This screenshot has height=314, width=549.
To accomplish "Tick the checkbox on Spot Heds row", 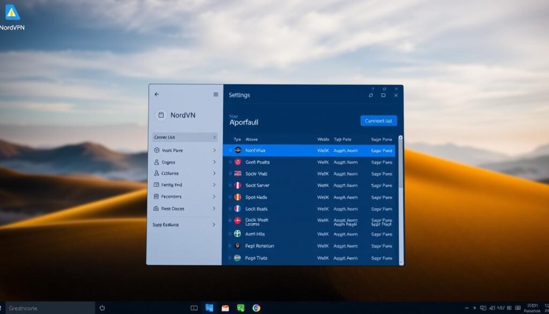I will coord(231,197).
